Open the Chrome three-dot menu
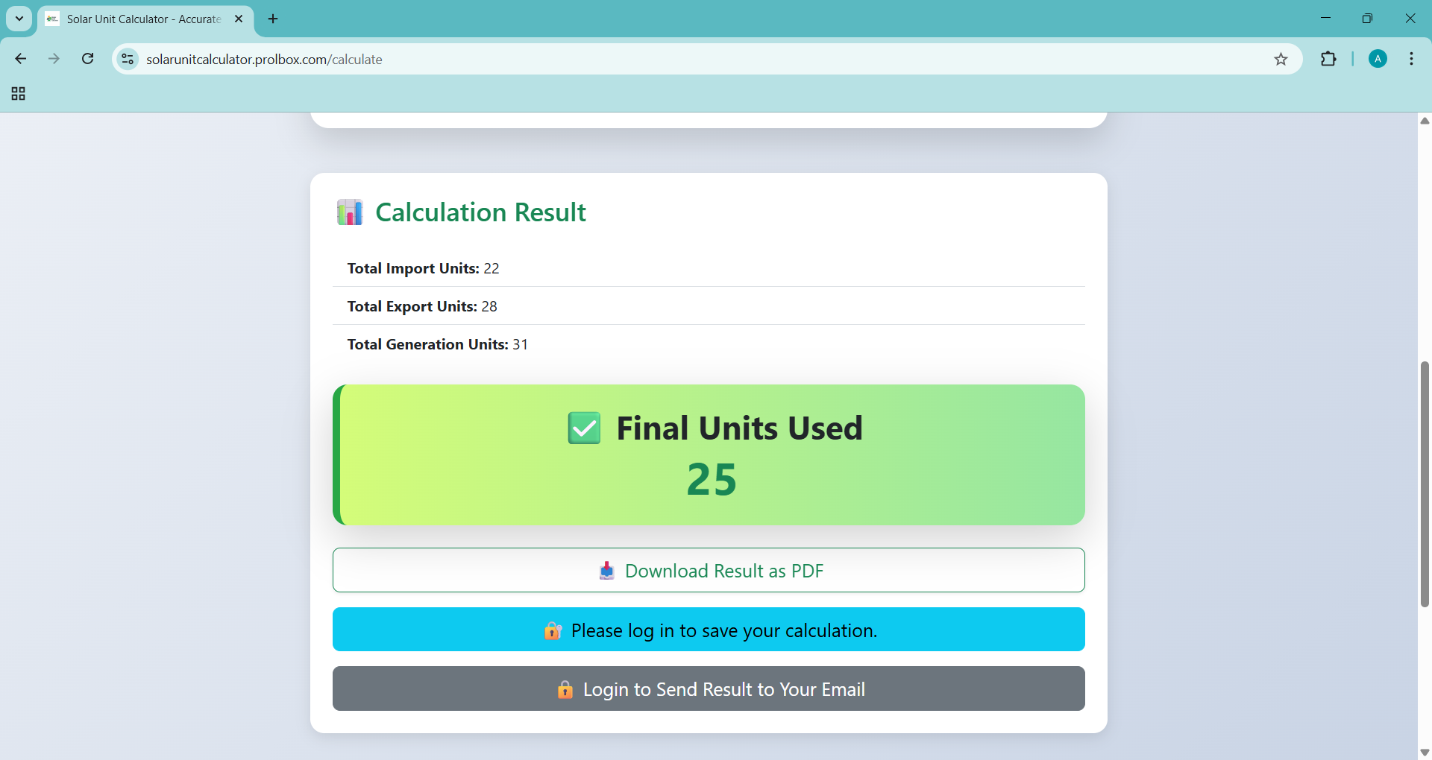The height and width of the screenshot is (760, 1432). pos(1411,59)
